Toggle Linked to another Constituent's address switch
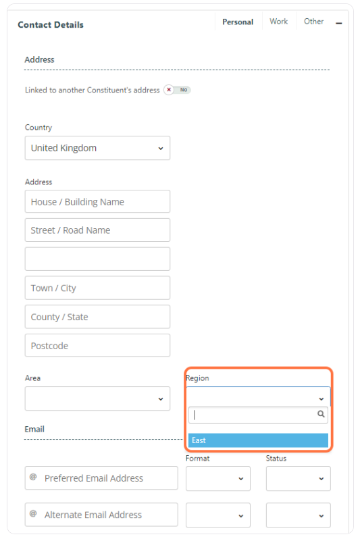This screenshot has width=360, height=541. tap(177, 90)
